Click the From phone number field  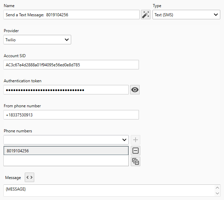(x=71, y=115)
